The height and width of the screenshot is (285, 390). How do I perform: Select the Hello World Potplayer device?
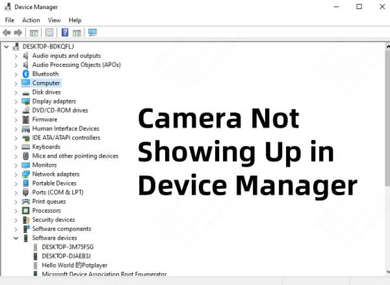point(75,265)
